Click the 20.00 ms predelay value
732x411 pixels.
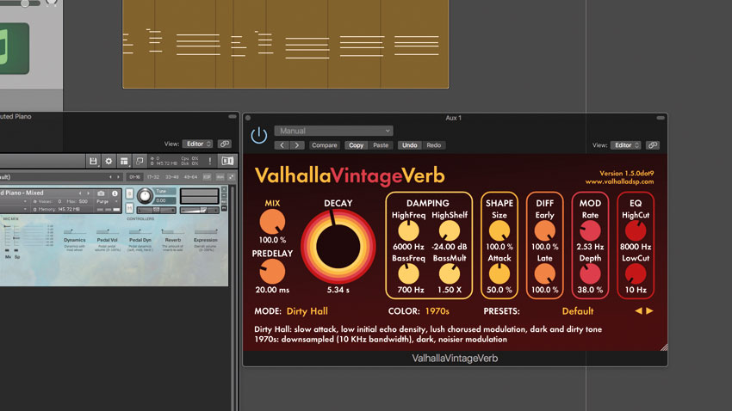click(x=272, y=290)
